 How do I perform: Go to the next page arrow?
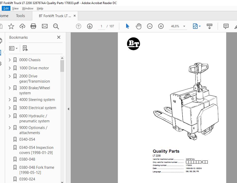coord(90,26)
